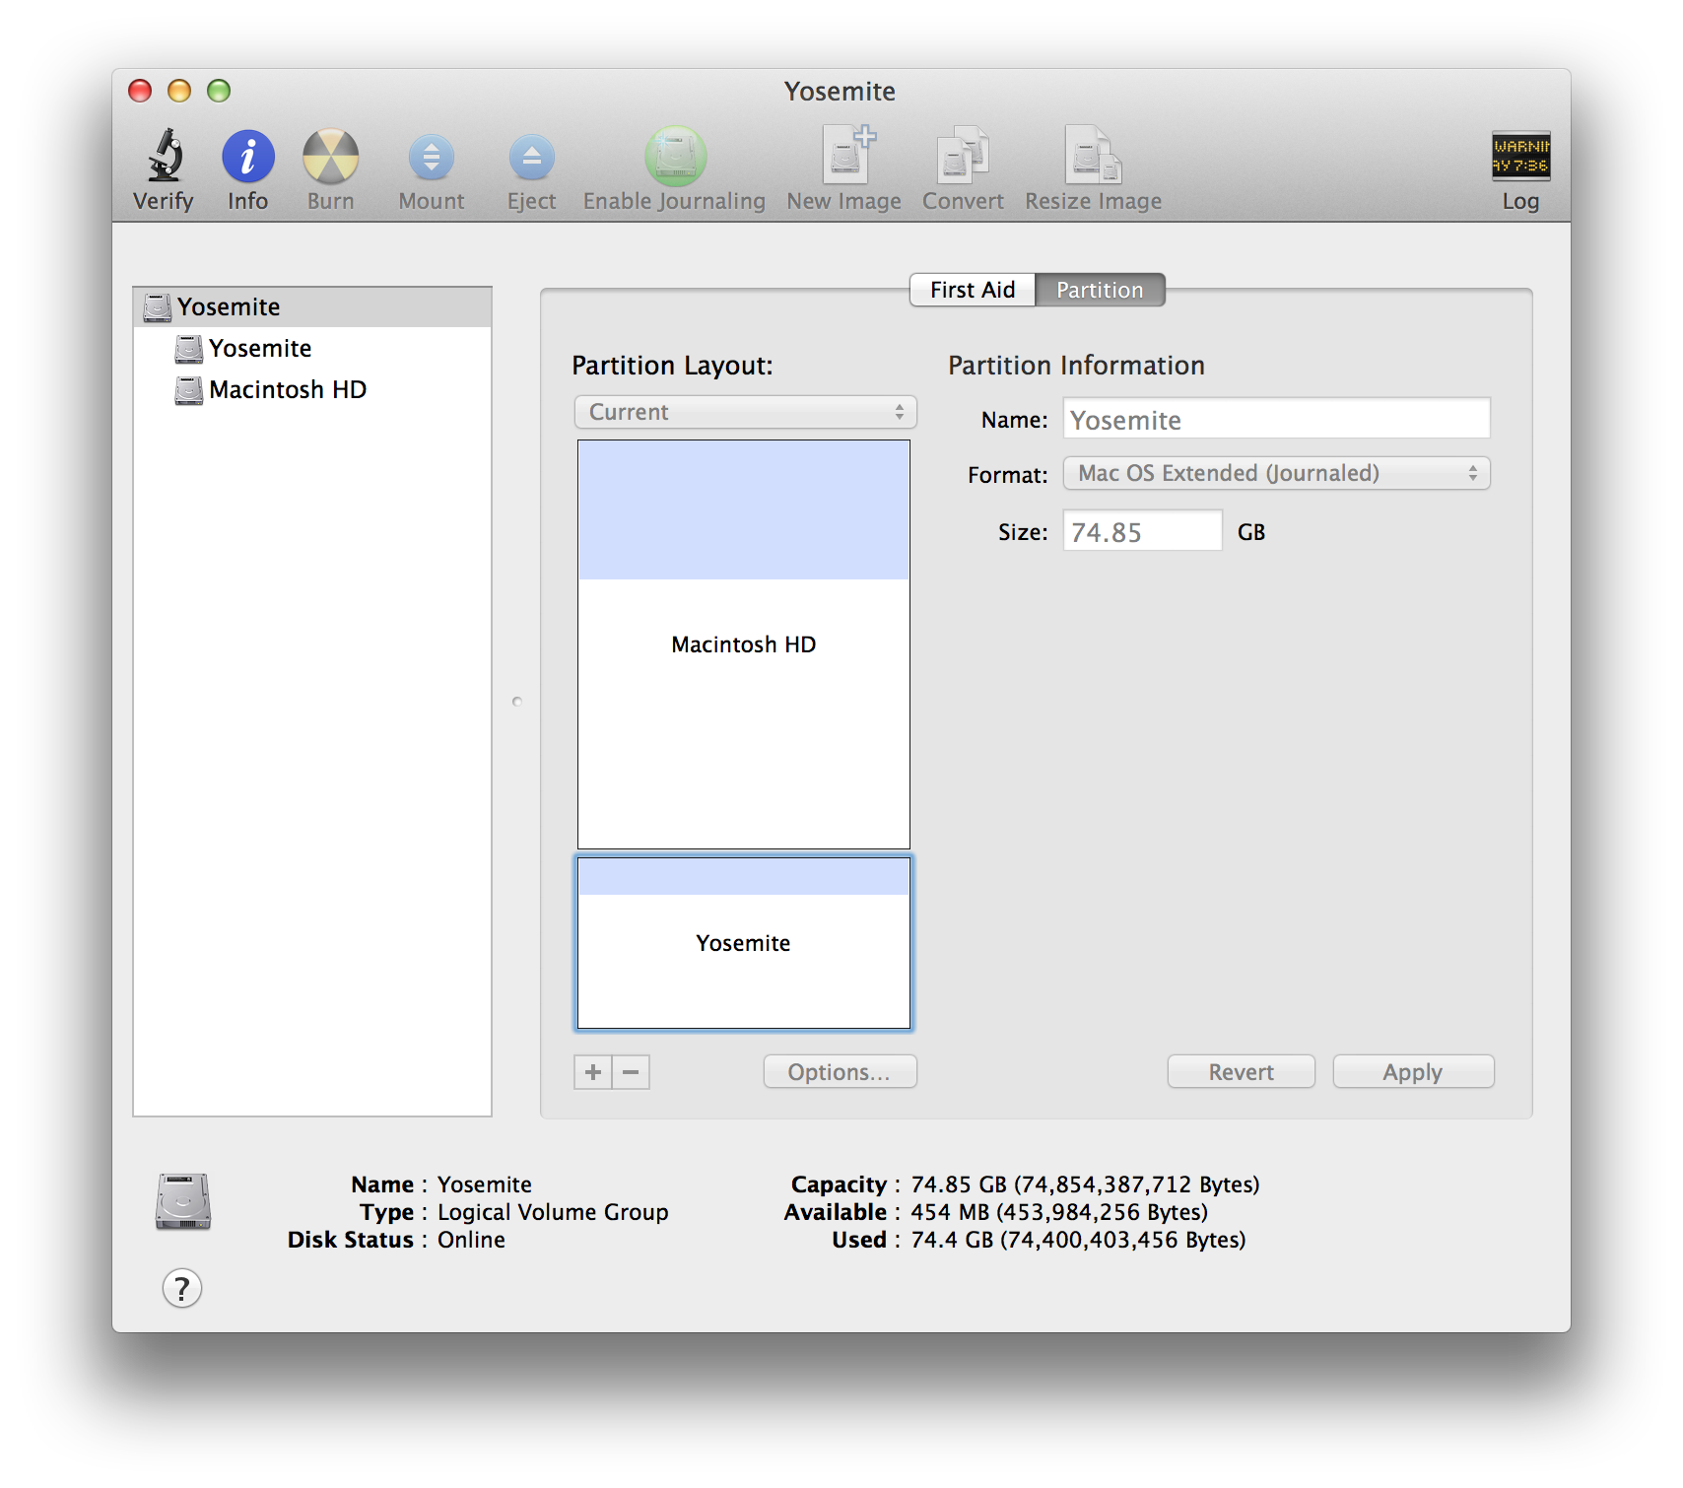Click the Type value Logical Volume Group
The image size is (1683, 1488).
[553, 1212]
